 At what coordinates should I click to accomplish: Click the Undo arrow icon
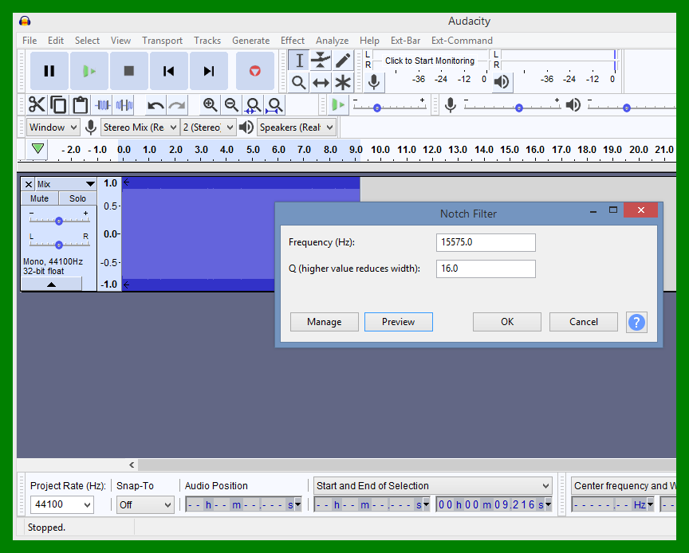click(x=156, y=105)
